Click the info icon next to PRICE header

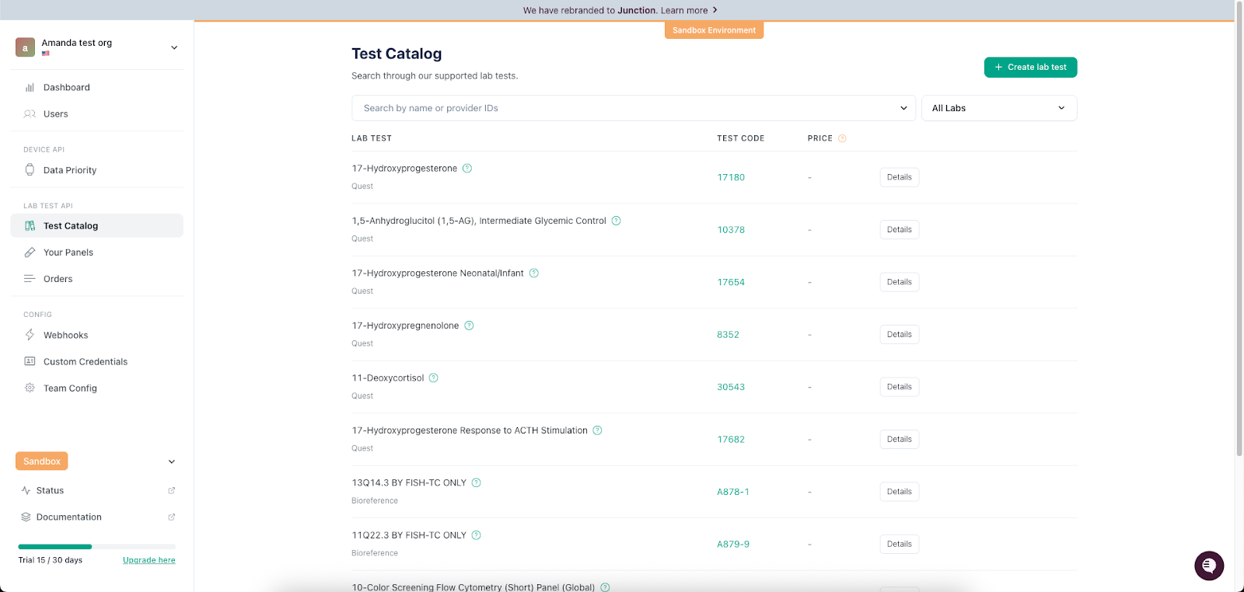pyautogui.click(x=842, y=138)
